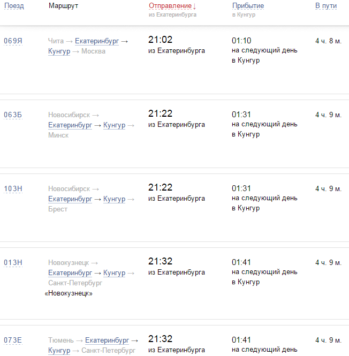Open train number 063Б details
This screenshot has width=349, height=356.
13,115
